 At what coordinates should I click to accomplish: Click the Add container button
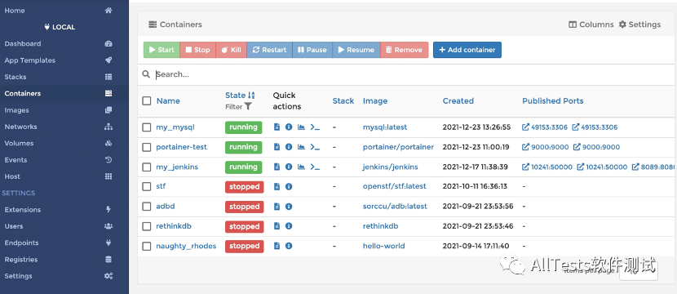(x=467, y=50)
